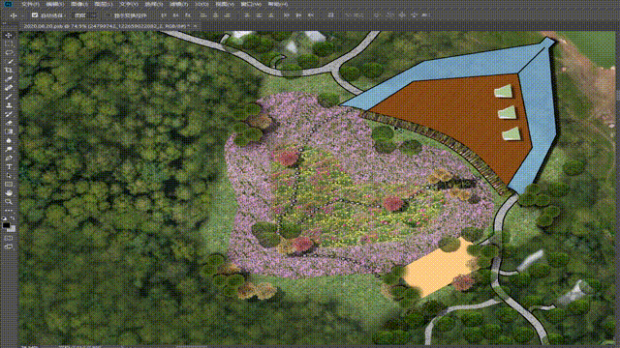Image resolution: width=620 pixels, height=348 pixels.
Task: Select the Brush tool
Action: click(9, 97)
